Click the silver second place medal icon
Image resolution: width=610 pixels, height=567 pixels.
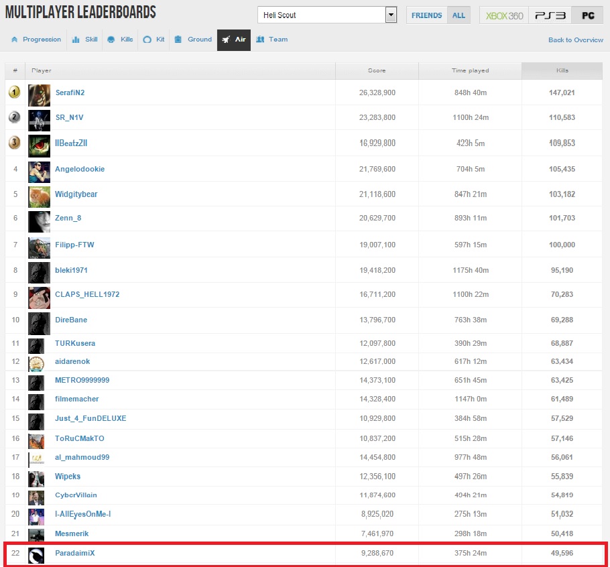(x=14, y=117)
